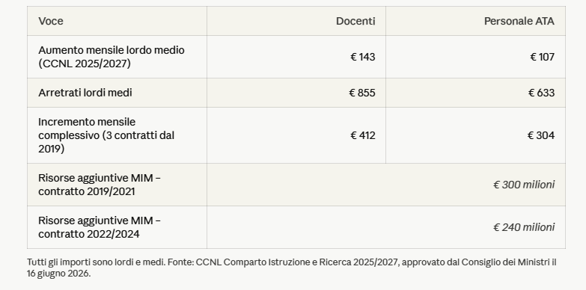Click the € 143 Docenti value
Image resolution: width=586 pixels, height=290 pixels.
tap(362, 57)
